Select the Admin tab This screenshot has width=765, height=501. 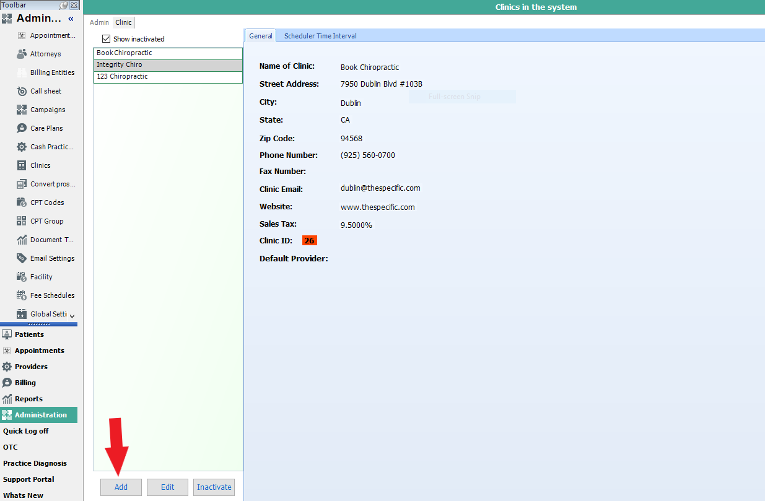(x=99, y=22)
